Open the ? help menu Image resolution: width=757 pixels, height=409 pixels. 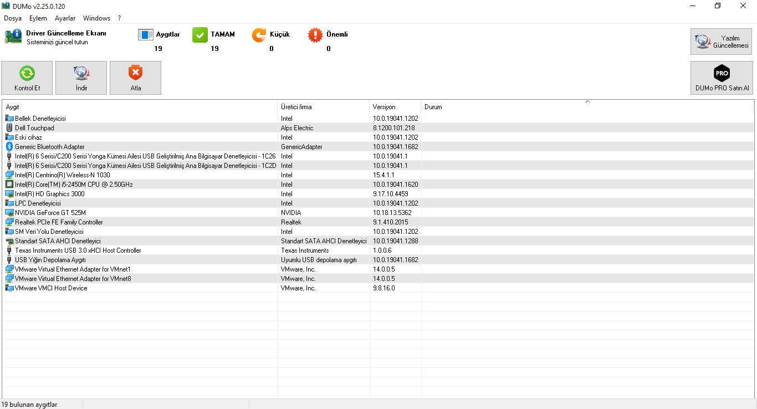(x=119, y=18)
